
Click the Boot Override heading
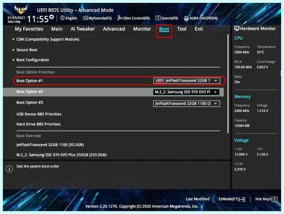coord(28,136)
